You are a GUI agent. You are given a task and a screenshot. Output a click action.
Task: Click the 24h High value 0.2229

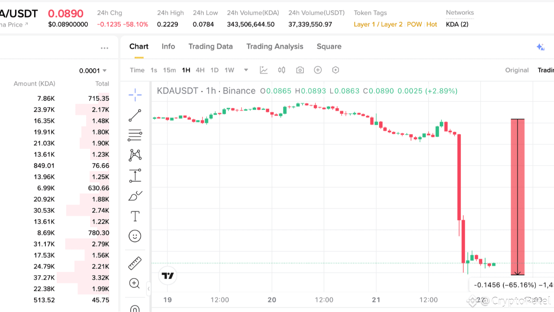click(167, 24)
